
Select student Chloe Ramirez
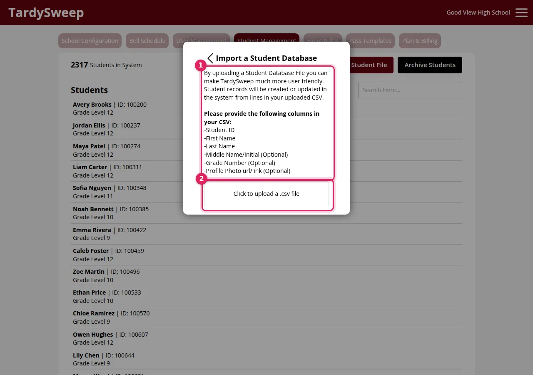pos(266,317)
